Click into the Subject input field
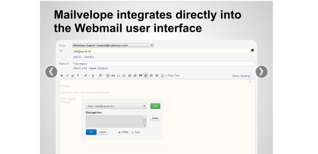Screen dimensions: 318x154 pos(163,64)
